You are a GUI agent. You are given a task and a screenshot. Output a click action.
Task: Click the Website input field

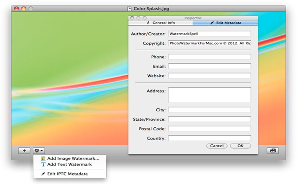point(210,76)
